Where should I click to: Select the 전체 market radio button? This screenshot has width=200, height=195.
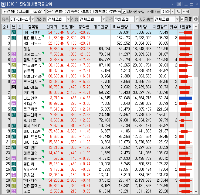point(5,12)
